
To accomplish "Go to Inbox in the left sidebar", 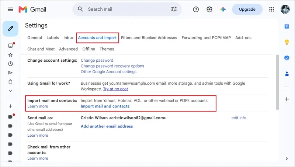I will point(11,45).
